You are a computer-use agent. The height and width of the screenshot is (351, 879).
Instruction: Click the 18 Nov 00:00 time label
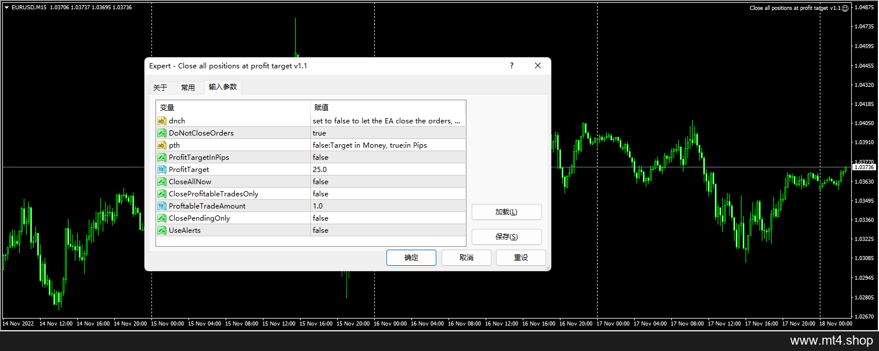(836, 323)
